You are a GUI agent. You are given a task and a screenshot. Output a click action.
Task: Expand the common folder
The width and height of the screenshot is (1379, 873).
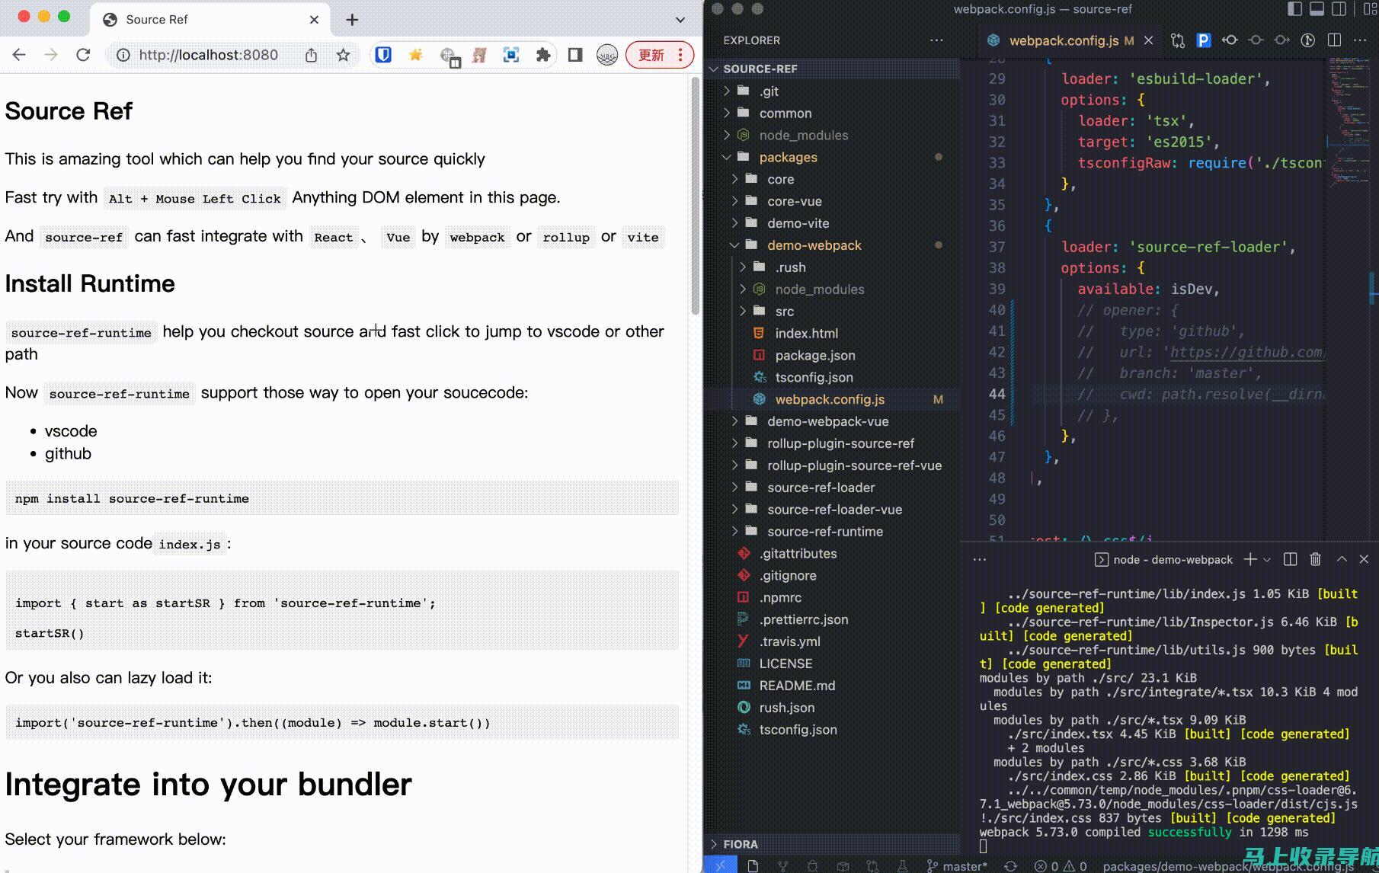click(831, 113)
